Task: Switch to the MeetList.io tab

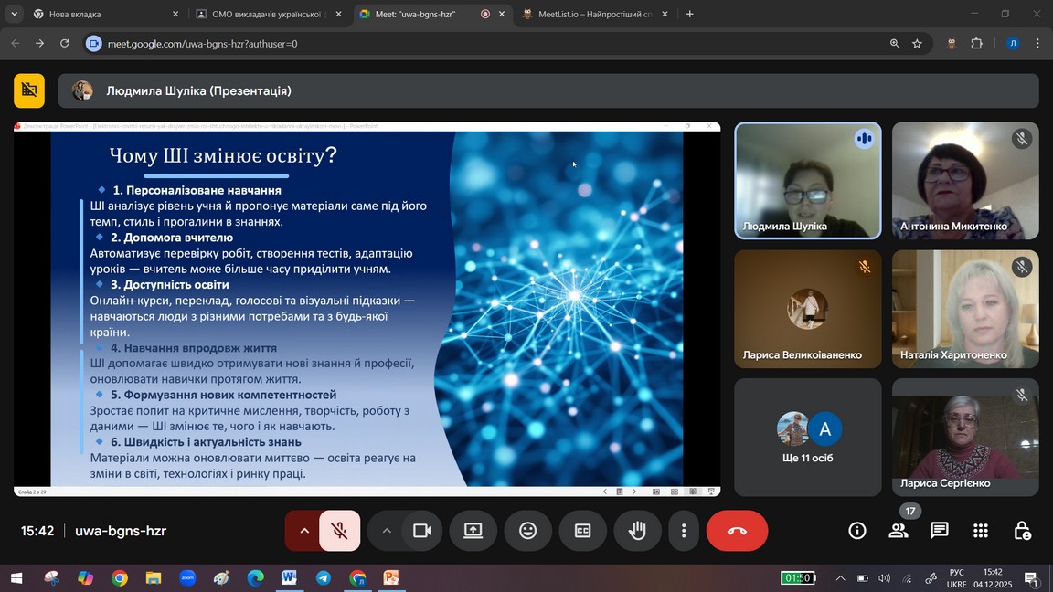Action: point(594,14)
